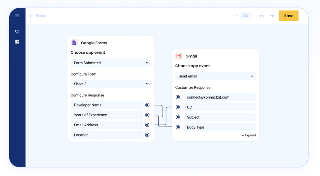Select the radio button beside Subject
320x176 pixels.
178,117
